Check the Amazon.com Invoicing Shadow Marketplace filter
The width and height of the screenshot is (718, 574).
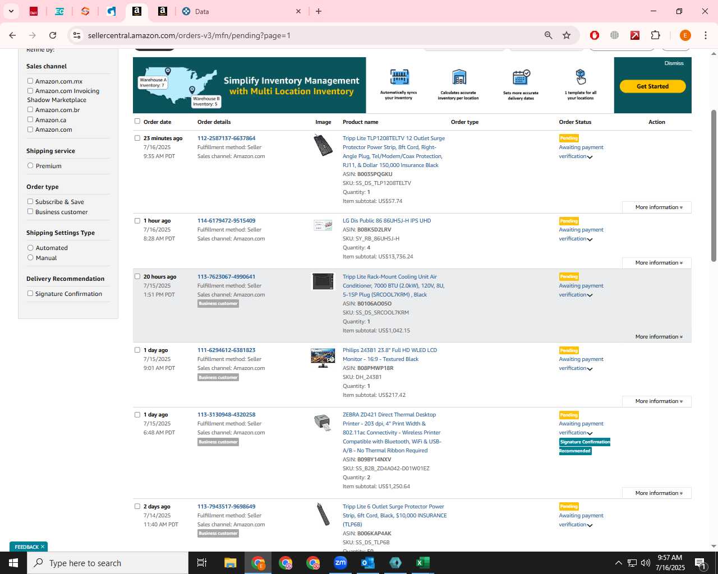click(x=30, y=90)
